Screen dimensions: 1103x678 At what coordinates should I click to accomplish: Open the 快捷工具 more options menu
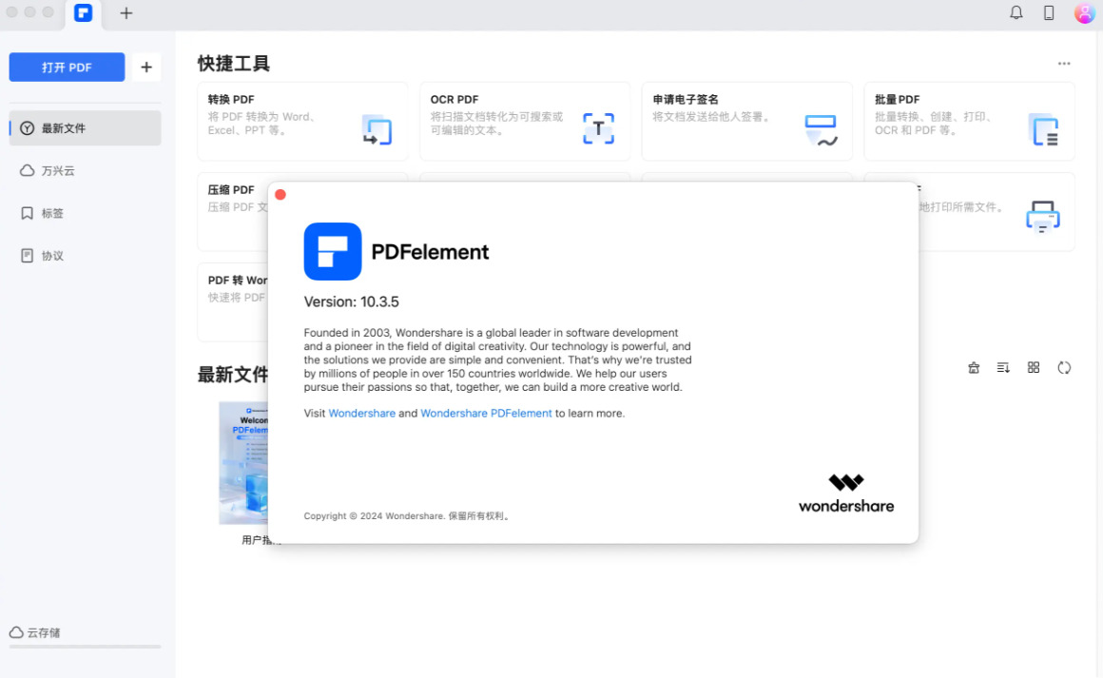point(1064,64)
